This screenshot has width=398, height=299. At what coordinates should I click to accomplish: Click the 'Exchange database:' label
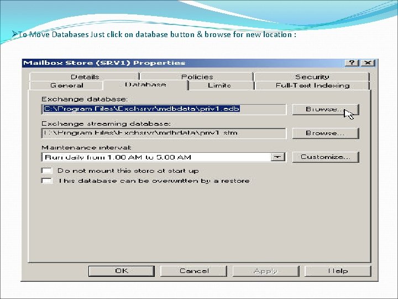coord(85,99)
